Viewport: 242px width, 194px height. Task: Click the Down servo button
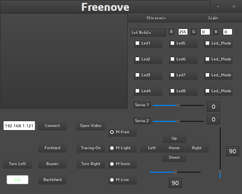pos(174,157)
